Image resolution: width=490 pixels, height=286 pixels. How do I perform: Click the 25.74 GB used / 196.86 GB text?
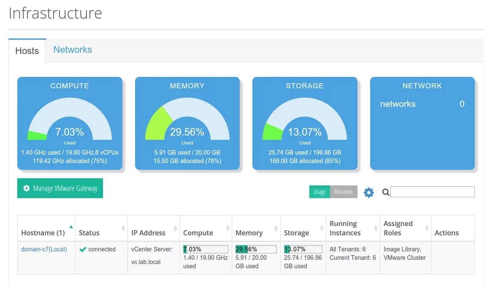(305, 153)
